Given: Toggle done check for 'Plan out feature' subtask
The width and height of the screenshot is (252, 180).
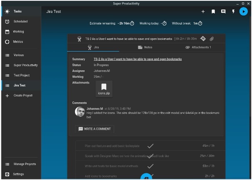Looking at the screenshot, I should coord(150,146).
